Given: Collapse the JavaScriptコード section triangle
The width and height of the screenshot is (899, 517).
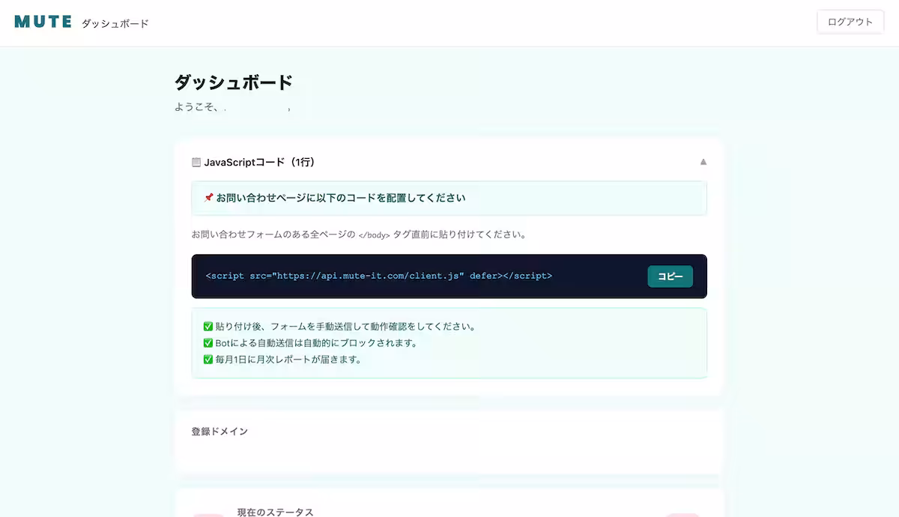Looking at the screenshot, I should (703, 162).
